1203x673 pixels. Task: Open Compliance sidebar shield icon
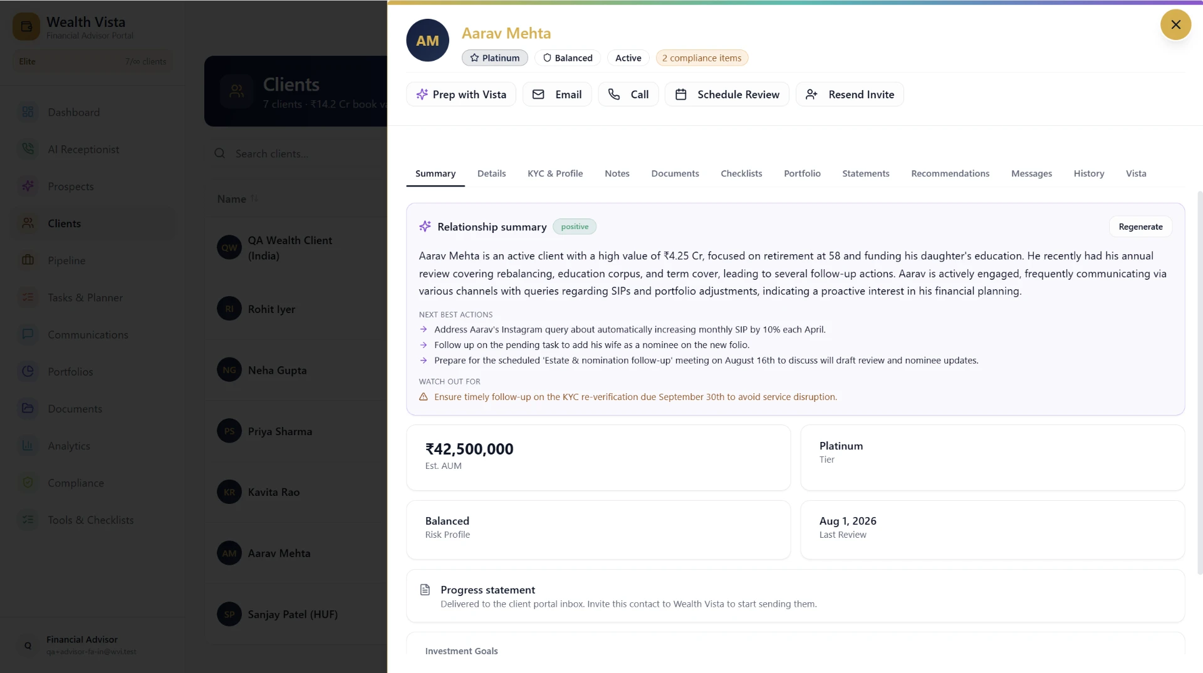click(28, 483)
